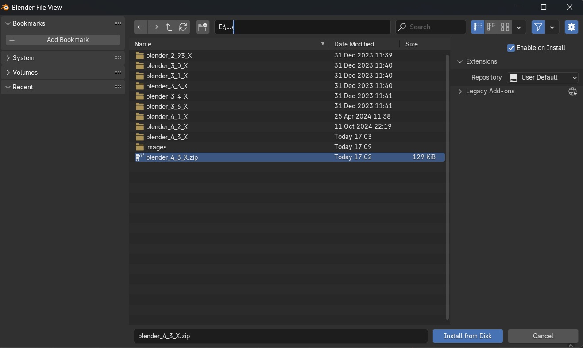The width and height of the screenshot is (583, 348).
Task: Sort by the Date Modified column
Action: coord(364,44)
